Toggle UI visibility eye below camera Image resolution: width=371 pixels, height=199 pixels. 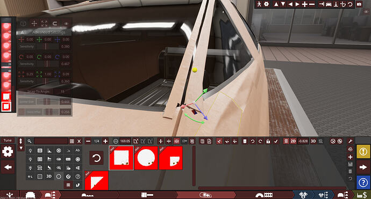tap(367, 11)
